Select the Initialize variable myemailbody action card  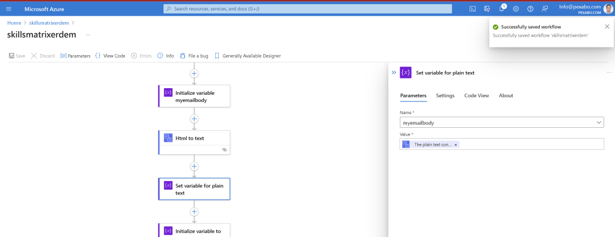194,96
